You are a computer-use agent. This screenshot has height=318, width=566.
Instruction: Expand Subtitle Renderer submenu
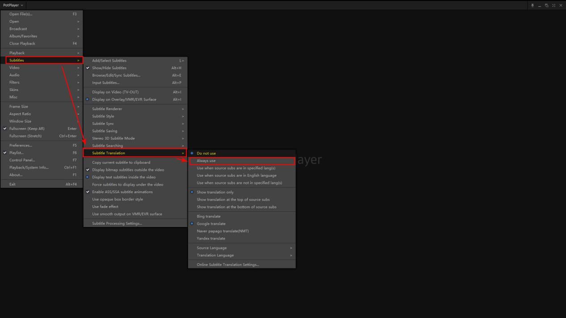(135, 109)
